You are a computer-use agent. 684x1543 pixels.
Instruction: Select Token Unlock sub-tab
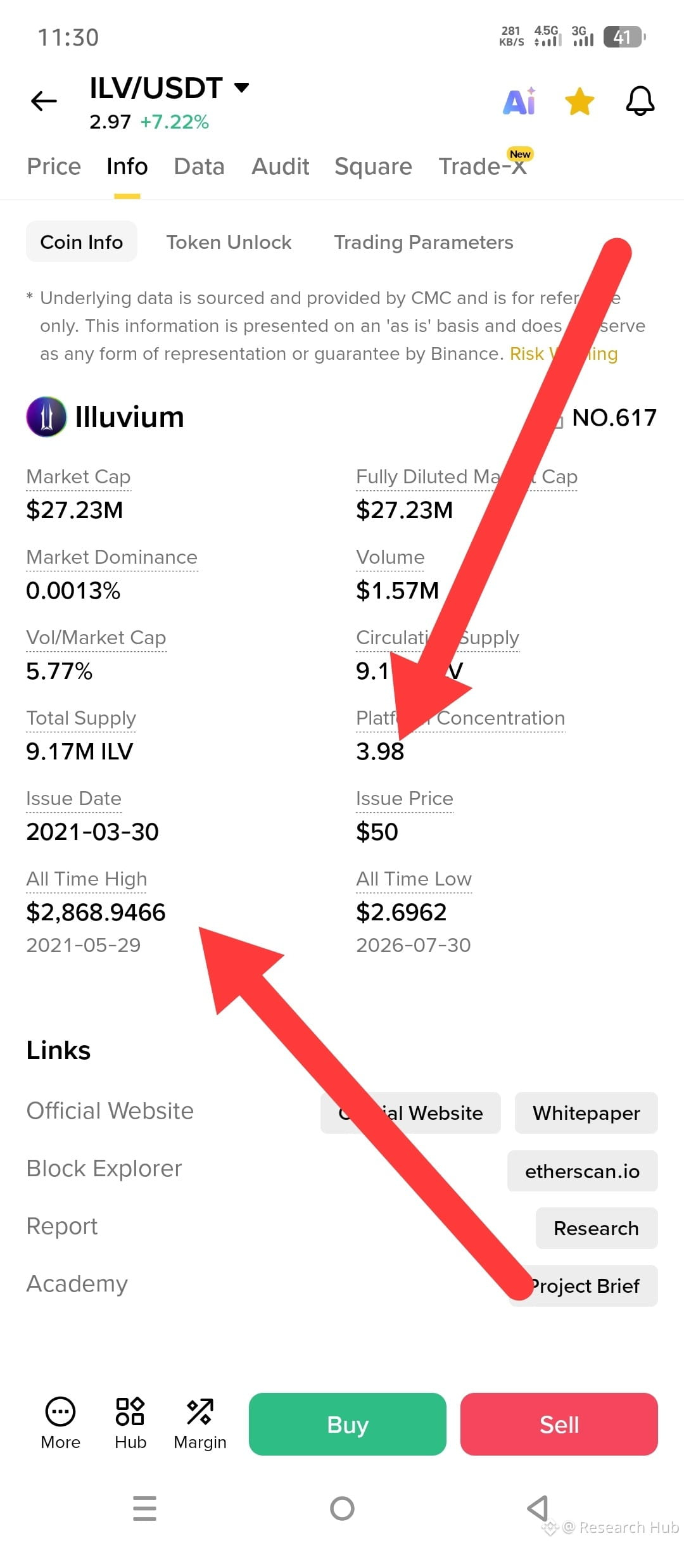click(229, 242)
